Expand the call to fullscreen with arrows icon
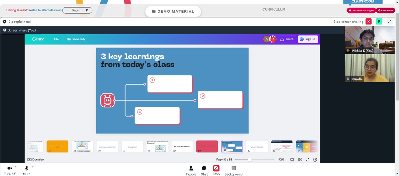 389,22
